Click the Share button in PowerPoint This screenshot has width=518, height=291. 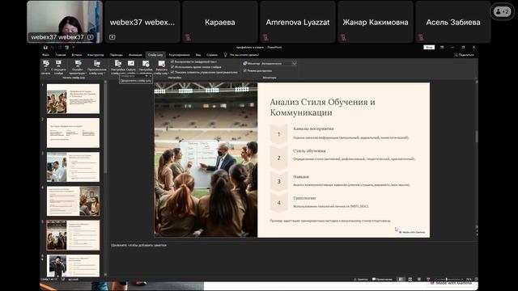[464, 55]
